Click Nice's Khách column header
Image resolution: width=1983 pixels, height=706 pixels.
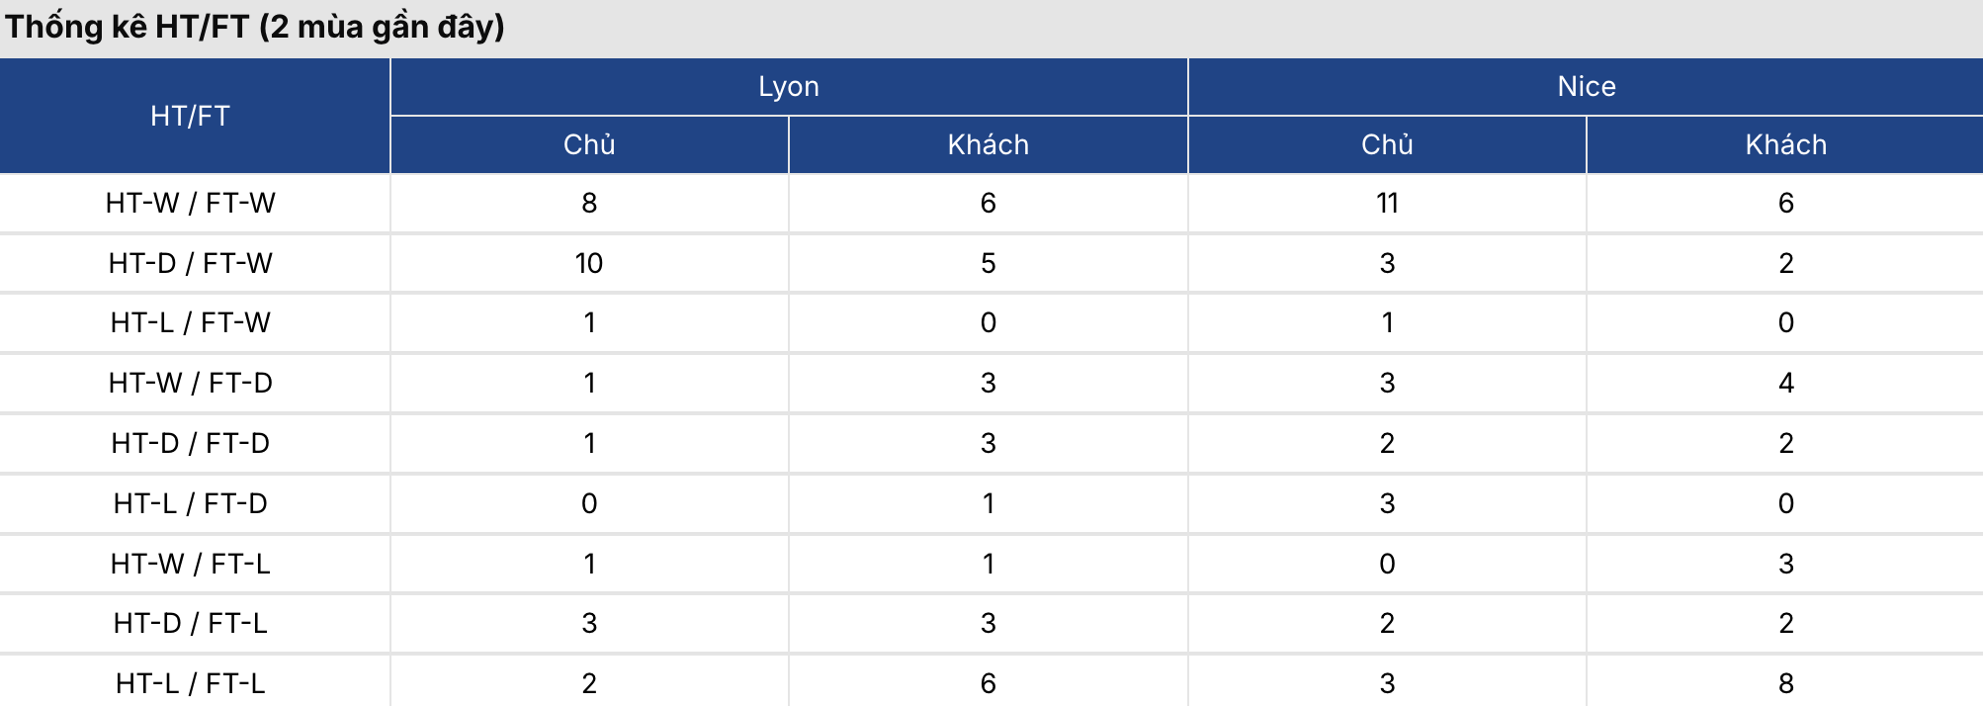coord(1785,144)
